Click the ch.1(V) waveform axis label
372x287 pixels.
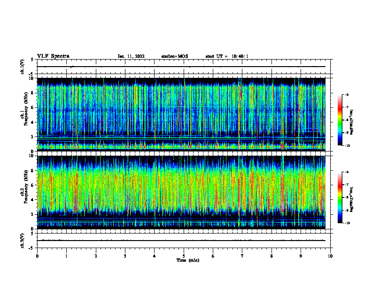pos(22,67)
